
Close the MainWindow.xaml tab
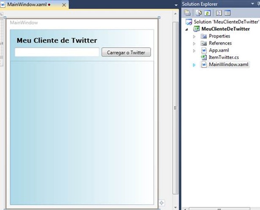64,5
